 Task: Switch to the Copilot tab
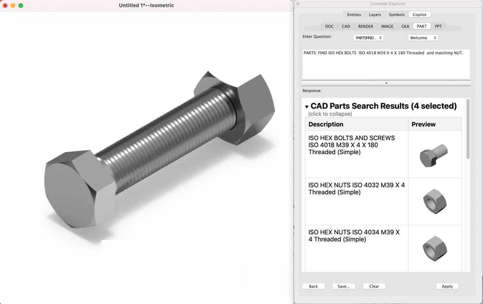[420, 14]
